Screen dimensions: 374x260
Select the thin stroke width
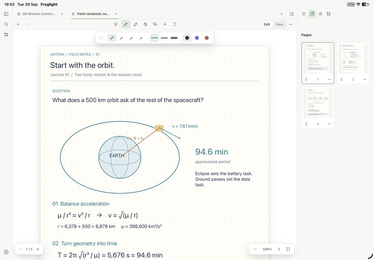155,38
